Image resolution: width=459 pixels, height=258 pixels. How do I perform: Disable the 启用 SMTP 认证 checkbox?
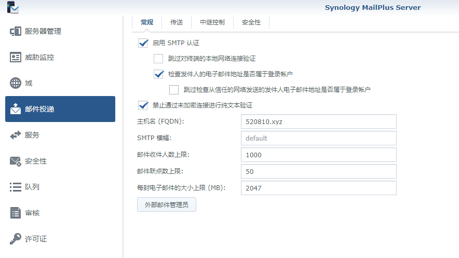[143, 43]
